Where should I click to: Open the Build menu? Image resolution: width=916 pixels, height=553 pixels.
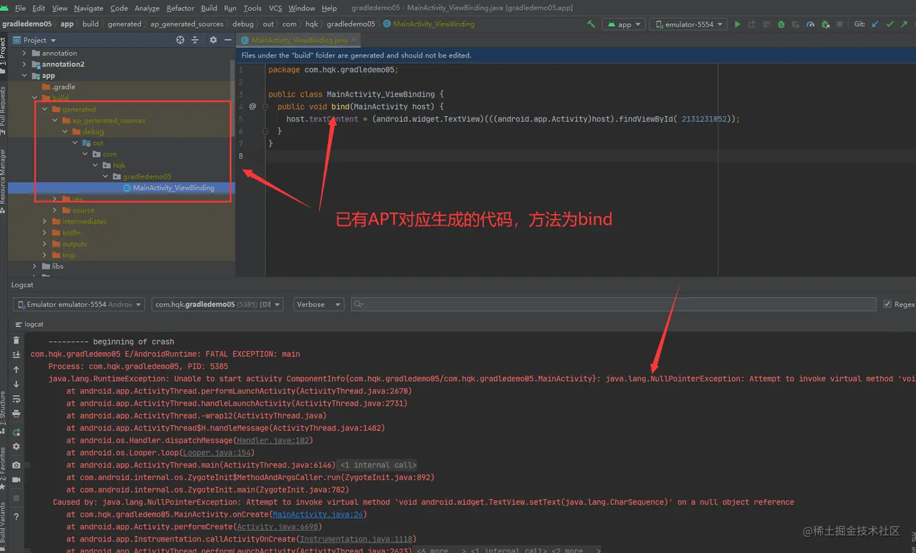[209, 8]
